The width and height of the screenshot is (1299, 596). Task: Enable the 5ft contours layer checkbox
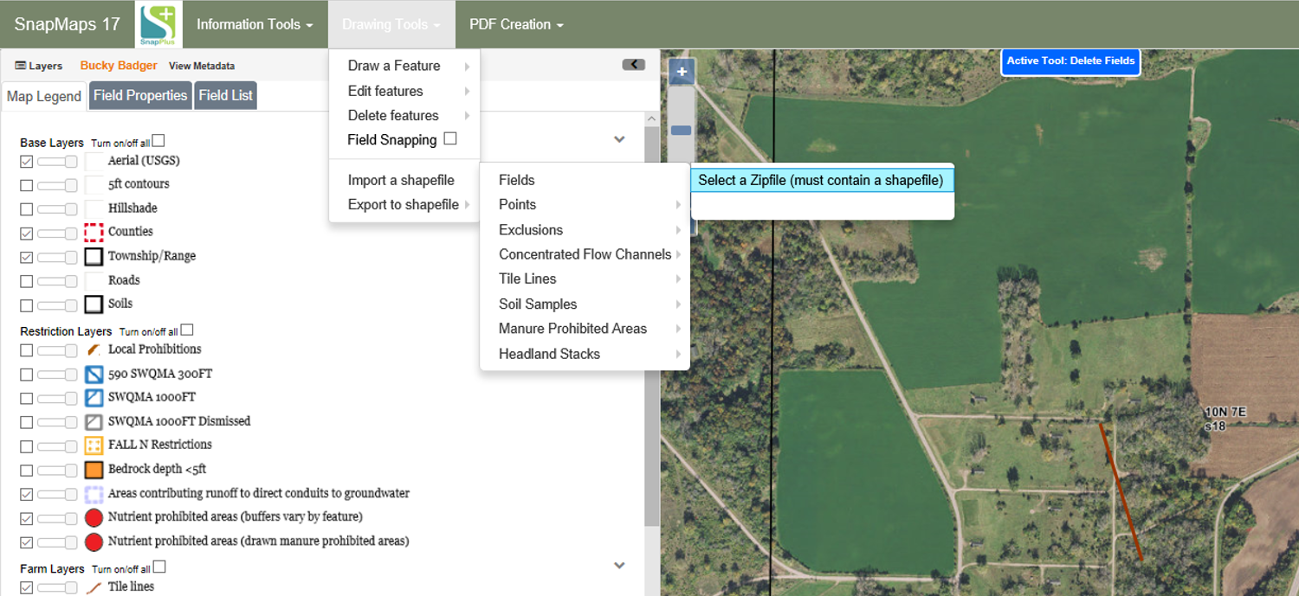point(26,185)
